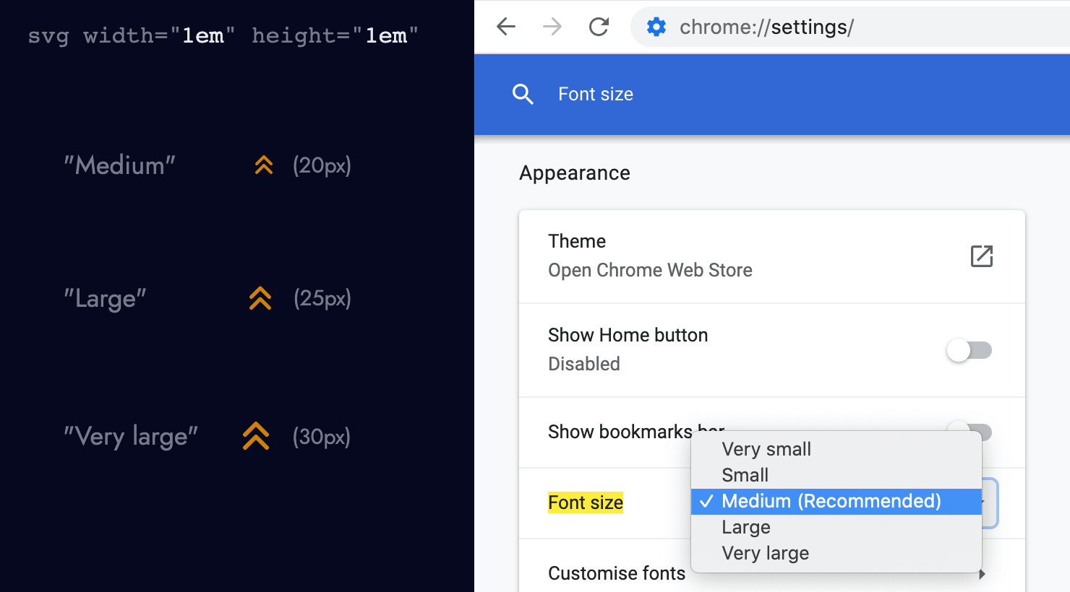Select Very large font size option
Screen dimensions: 1070x592
pos(836,553)
